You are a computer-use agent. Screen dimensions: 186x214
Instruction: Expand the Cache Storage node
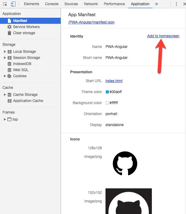coord(5,95)
